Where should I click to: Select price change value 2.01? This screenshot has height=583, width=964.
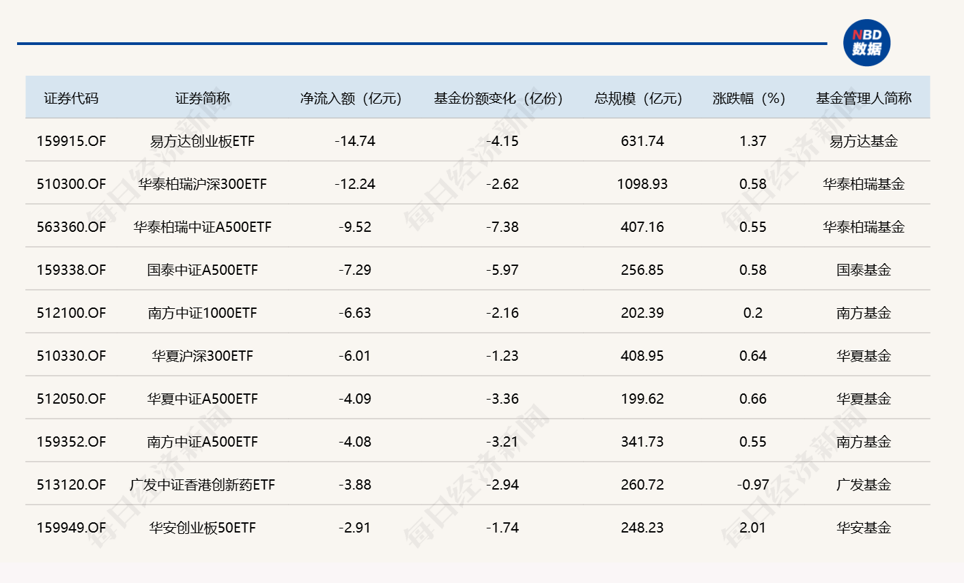coord(753,528)
